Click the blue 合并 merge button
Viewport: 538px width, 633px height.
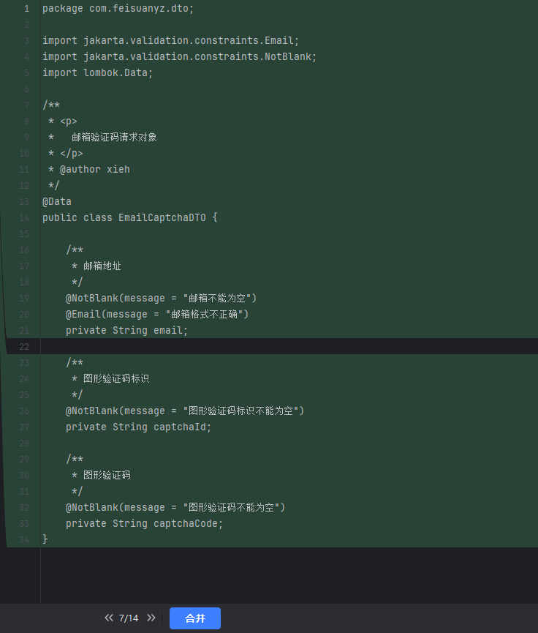195,618
